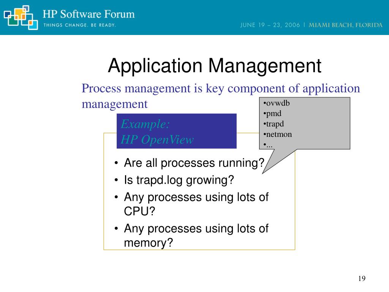The height and width of the screenshot is (292, 389).
Task: Click 'ovwdb' in the gray callout
Action: [x=278, y=103]
